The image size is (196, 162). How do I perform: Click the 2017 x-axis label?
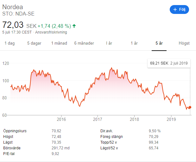point(98,119)
